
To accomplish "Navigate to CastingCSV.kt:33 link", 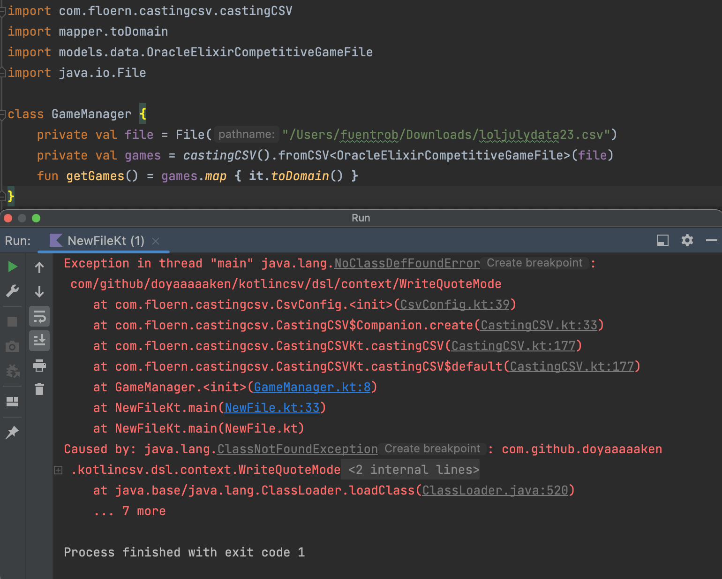I will (539, 325).
